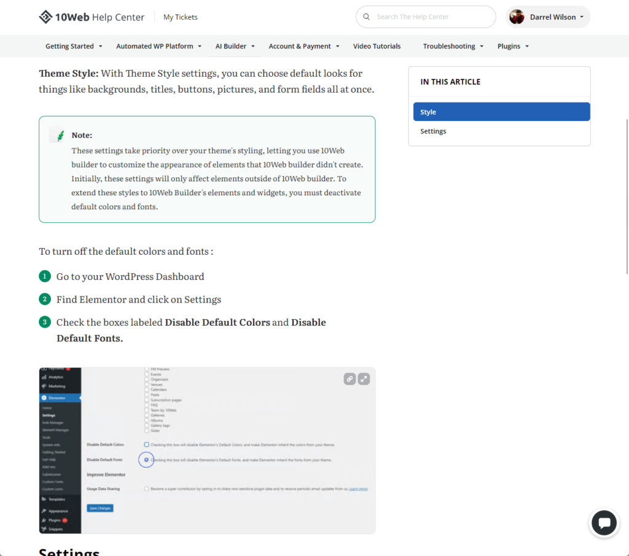This screenshot has height=556, width=629.
Task: Expand the Troubleshooting menu
Action: click(453, 46)
